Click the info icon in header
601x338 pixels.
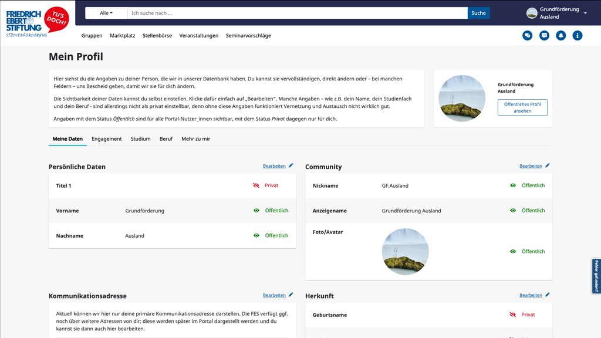point(578,36)
